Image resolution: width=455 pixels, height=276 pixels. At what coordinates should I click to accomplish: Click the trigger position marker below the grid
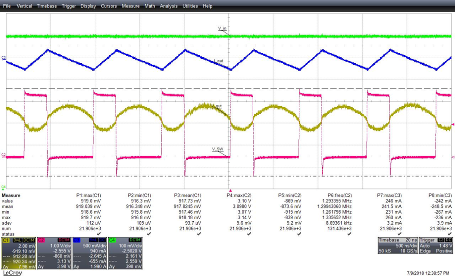pos(230,190)
